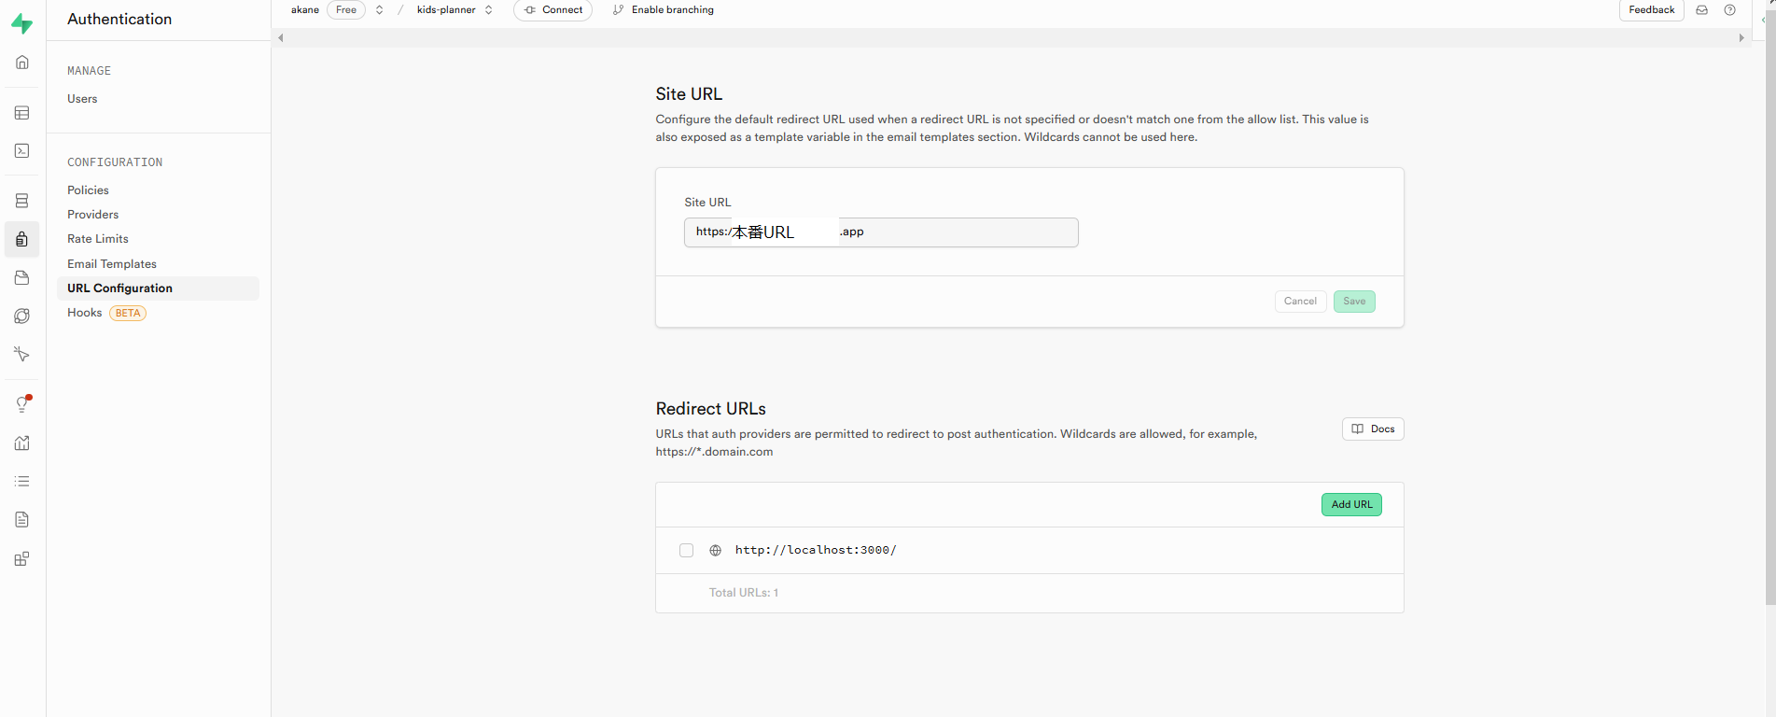Viewport: 1776px width, 717px height.
Task: Open the Home icon in sidebar
Action: click(x=22, y=63)
